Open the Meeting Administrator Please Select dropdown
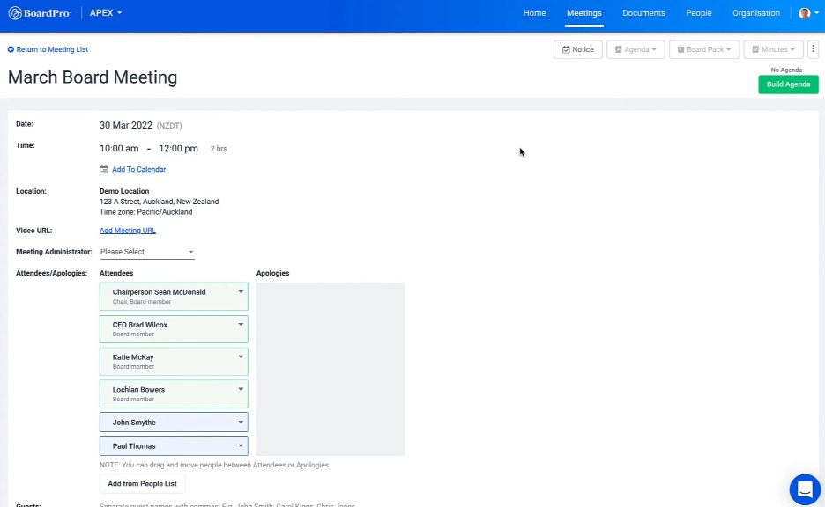The image size is (825, 507). point(147,252)
